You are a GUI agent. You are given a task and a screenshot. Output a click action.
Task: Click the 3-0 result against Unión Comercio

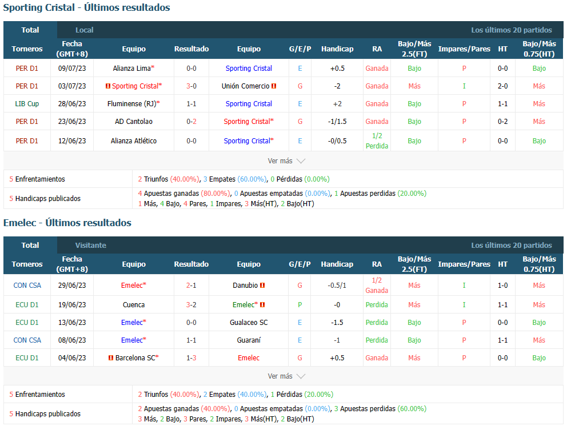point(191,86)
